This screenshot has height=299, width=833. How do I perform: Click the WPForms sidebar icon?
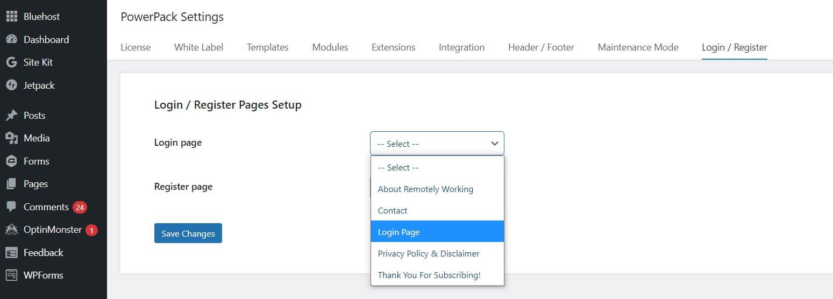[11, 275]
